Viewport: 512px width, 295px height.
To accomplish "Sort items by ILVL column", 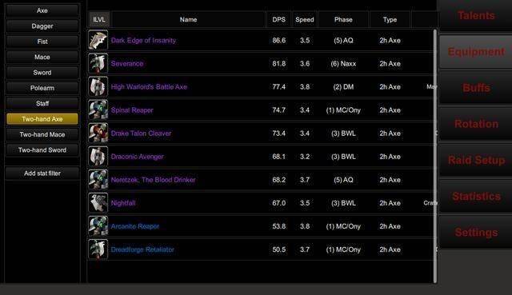I will (x=99, y=19).
